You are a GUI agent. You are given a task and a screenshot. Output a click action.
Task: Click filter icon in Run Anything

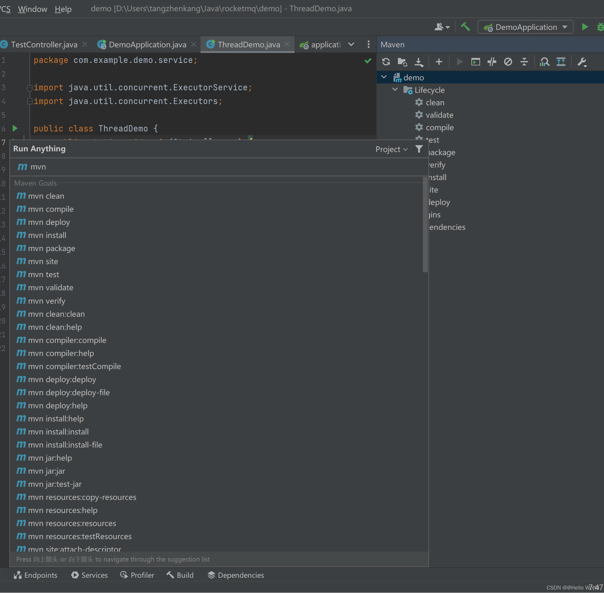[x=419, y=149]
